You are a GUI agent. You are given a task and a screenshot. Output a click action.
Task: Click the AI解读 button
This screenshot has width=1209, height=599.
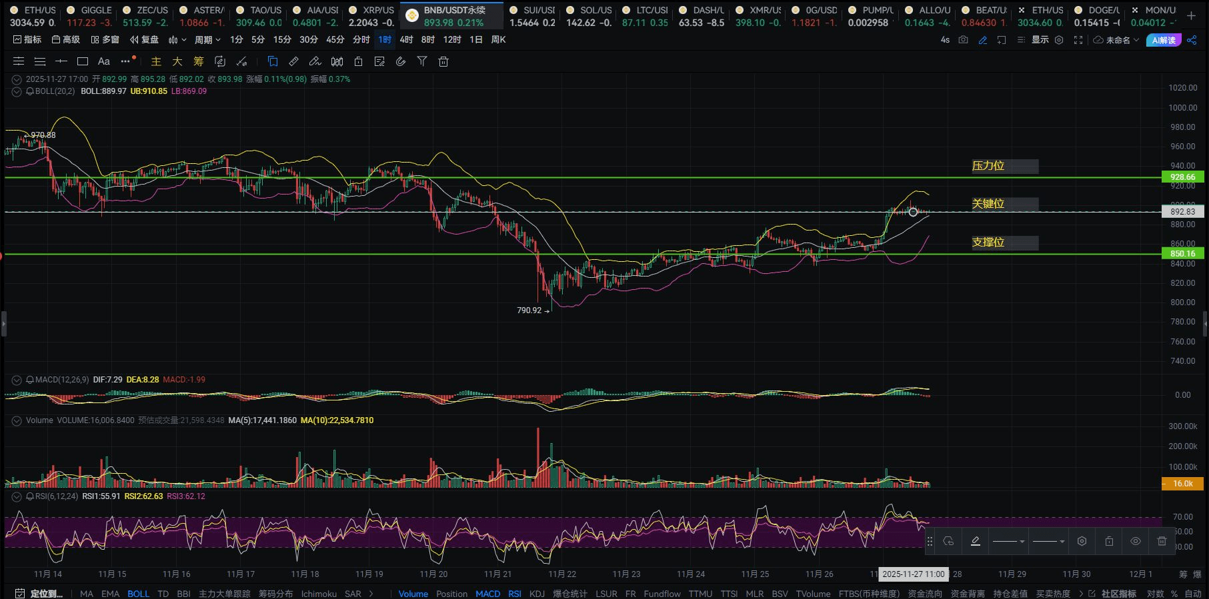(1163, 40)
